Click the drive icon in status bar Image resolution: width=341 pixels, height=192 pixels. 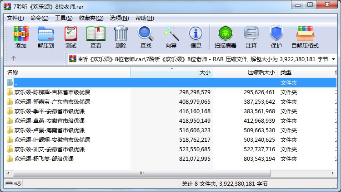pyautogui.click(x=9, y=183)
